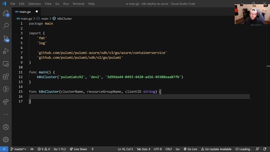Open the timeline/git history activity icon
Viewport: 270px width, 152px height.
(x=5, y=89)
